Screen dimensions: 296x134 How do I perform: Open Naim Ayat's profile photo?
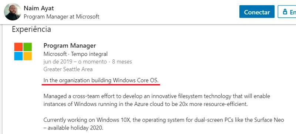click(13, 12)
